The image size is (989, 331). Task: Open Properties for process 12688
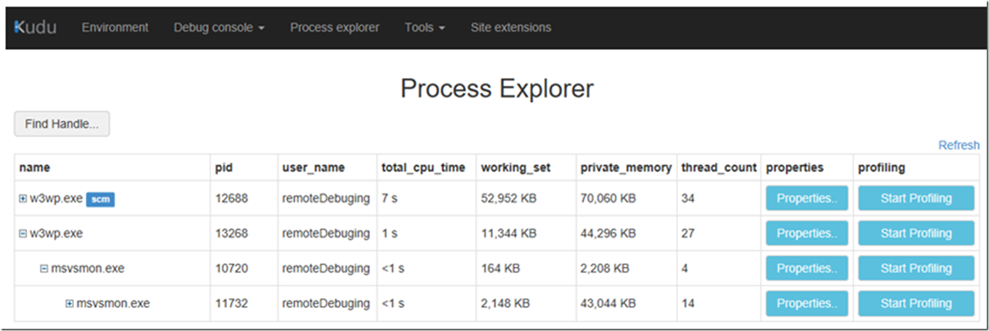click(807, 198)
